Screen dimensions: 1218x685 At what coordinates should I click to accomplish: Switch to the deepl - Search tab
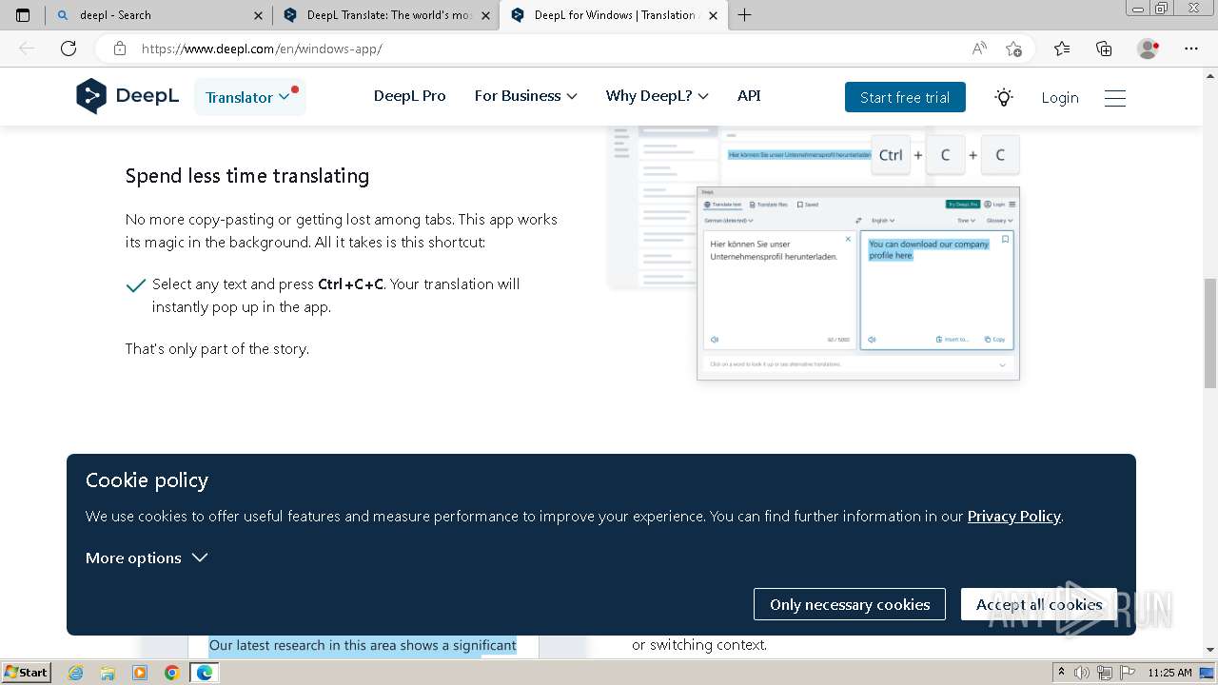pyautogui.click(x=159, y=15)
